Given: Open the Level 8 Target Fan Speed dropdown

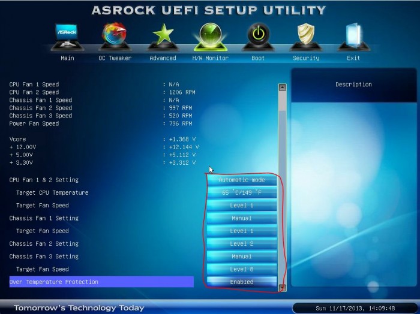Looking at the screenshot, I should 242,269.
